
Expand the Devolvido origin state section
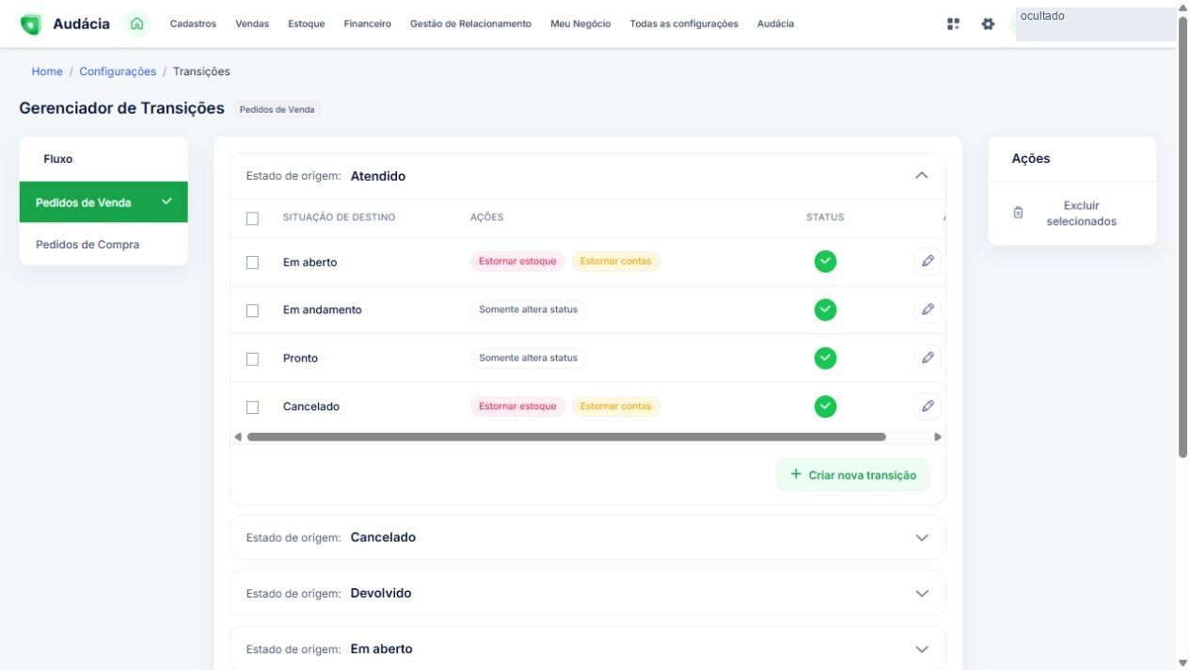coord(922,594)
